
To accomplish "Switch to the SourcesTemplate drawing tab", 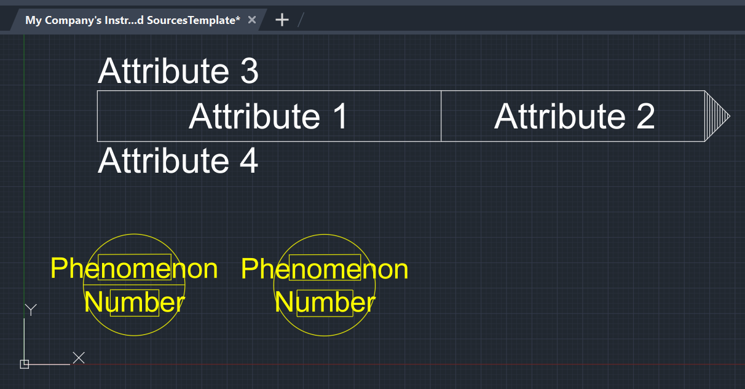I will 132,20.
